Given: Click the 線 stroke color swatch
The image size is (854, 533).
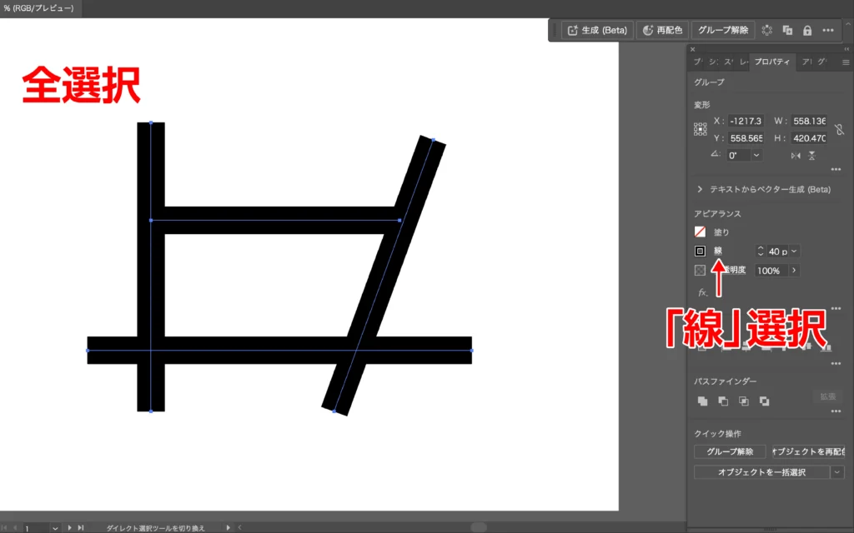Looking at the screenshot, I should tap(701, 251).
